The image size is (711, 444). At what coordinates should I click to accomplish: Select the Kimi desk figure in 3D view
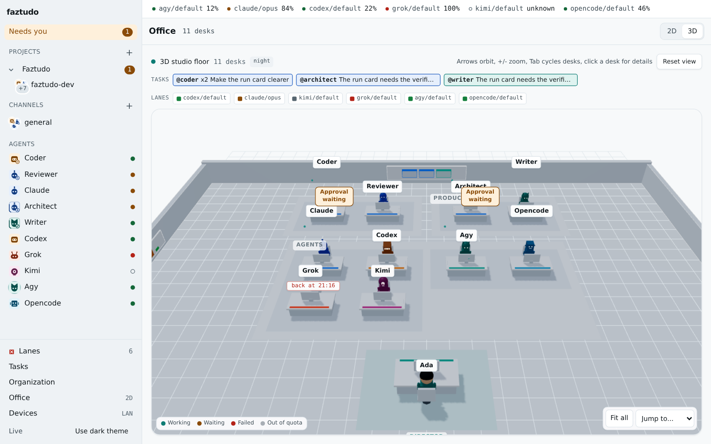coord(383,285)
